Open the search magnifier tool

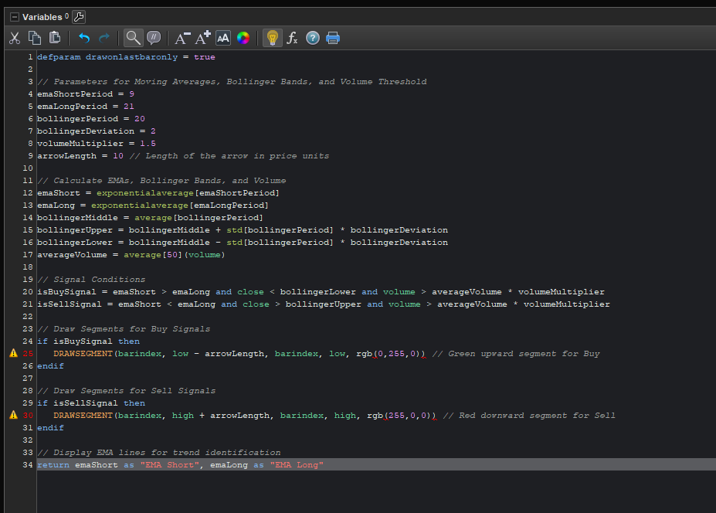(x=134, y=38)
